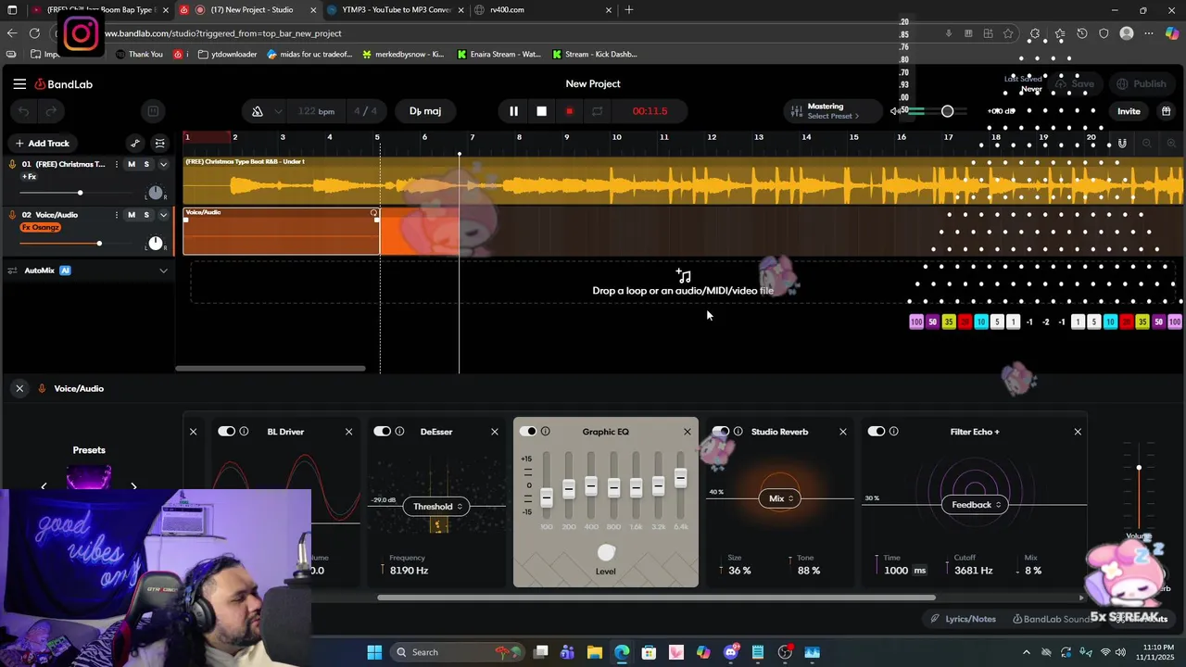The image size is (1186, 667).
Task: Open metronome options dropdown arrow
Action: pyautogui.click(x=278, y=111)
